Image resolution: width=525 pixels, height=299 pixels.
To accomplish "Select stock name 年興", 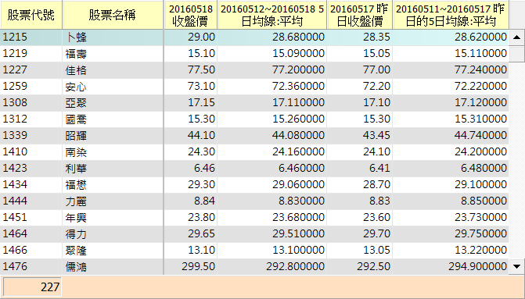I will [76, 217].
